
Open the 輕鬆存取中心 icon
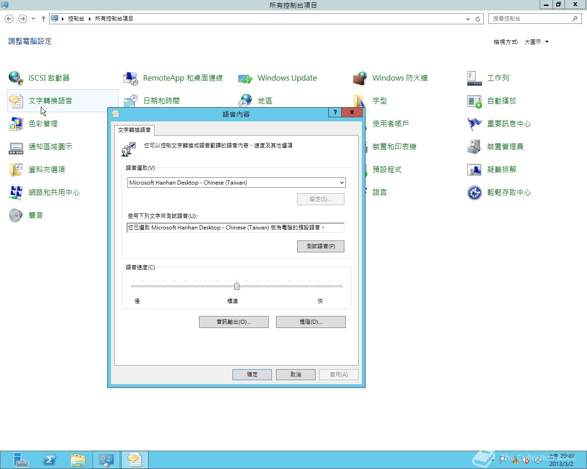tap(475, 192)
